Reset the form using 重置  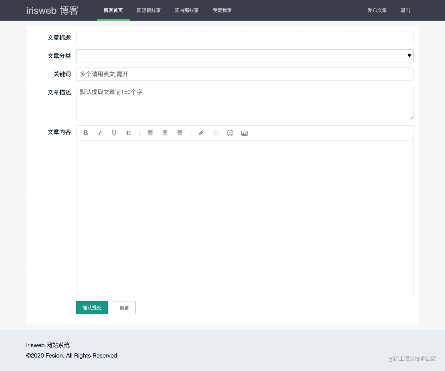pyautogui.click(x=124, y=307)
